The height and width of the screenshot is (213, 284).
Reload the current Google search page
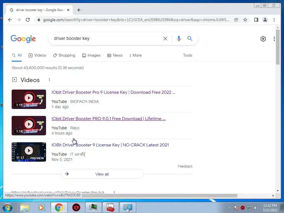[x=28, y=20]
